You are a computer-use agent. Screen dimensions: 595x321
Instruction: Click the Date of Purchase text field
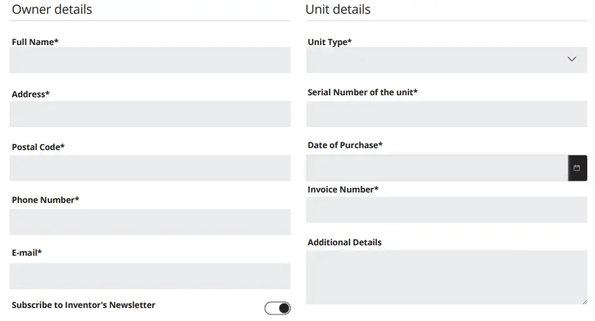coord(436,168)
